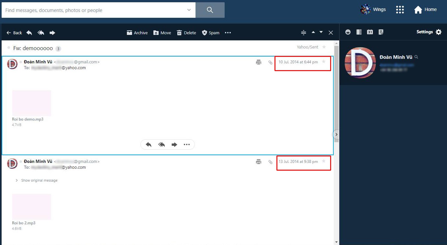Click the reply-all icon in top toolbar

[x=41, y=33]
